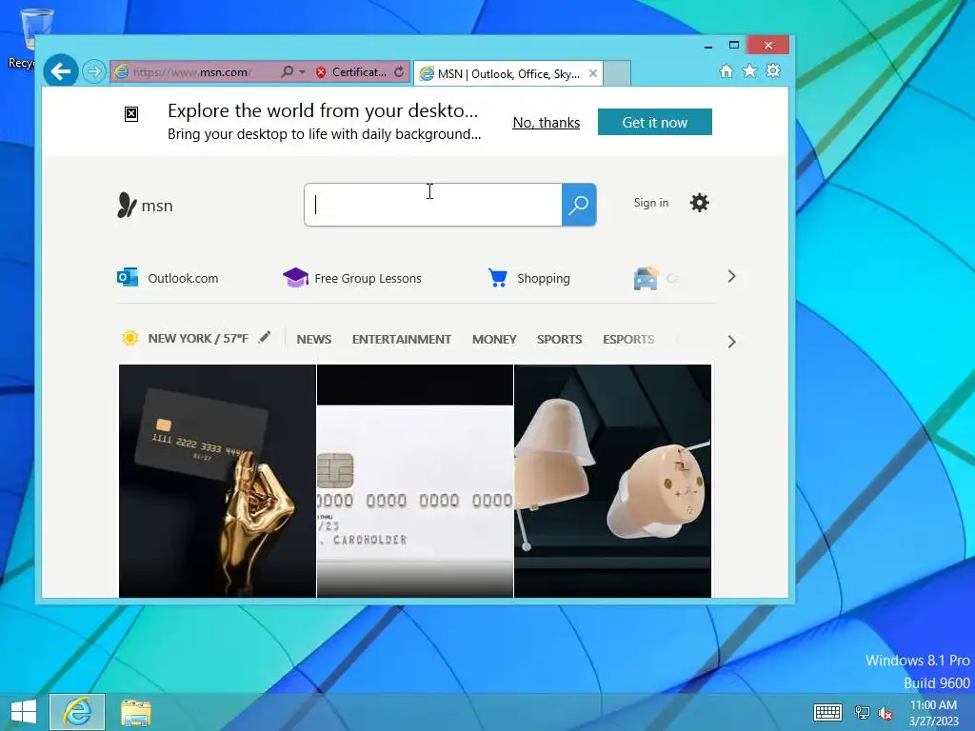This screenshot has width=975, height=731.
Task: Open File Explorer from taskbar
Action: (x=135, y=712)
